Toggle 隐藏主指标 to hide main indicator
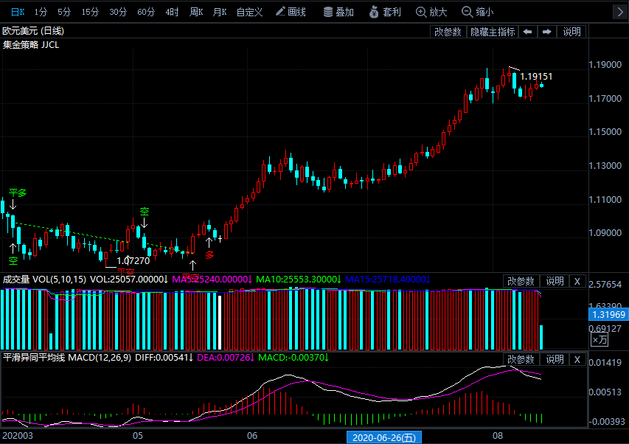The image size is (629, 444). click(x=493, y=32)
